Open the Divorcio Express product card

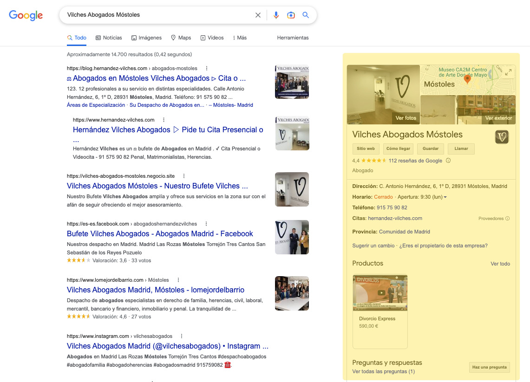tap(380, 311)
